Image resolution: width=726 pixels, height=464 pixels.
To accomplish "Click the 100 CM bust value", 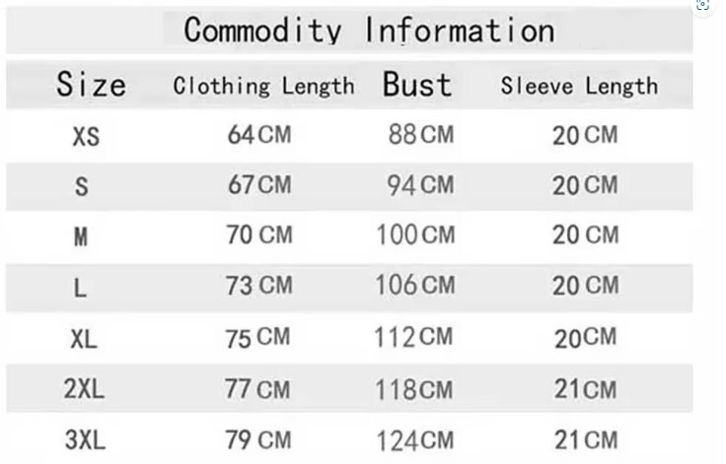I will [416, 234].
